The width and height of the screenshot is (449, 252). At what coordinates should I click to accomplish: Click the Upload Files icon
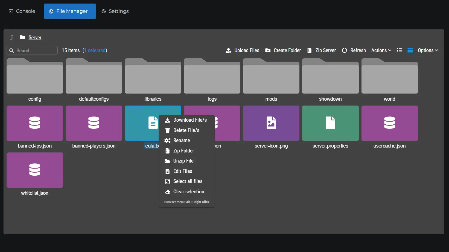pos(228,50)
